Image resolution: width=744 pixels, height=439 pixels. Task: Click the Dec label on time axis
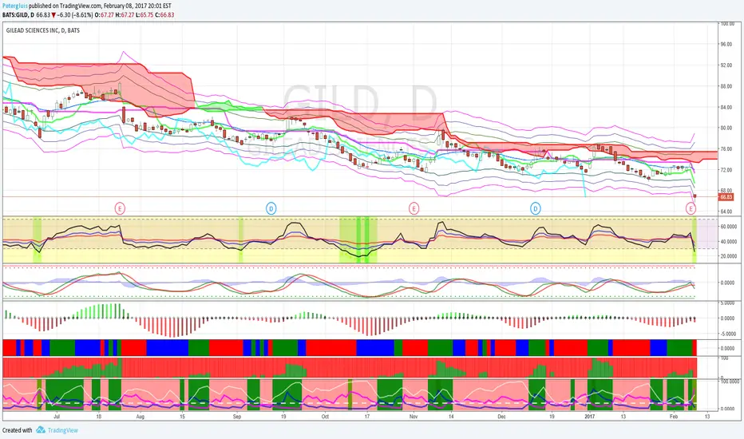point(501,416)
